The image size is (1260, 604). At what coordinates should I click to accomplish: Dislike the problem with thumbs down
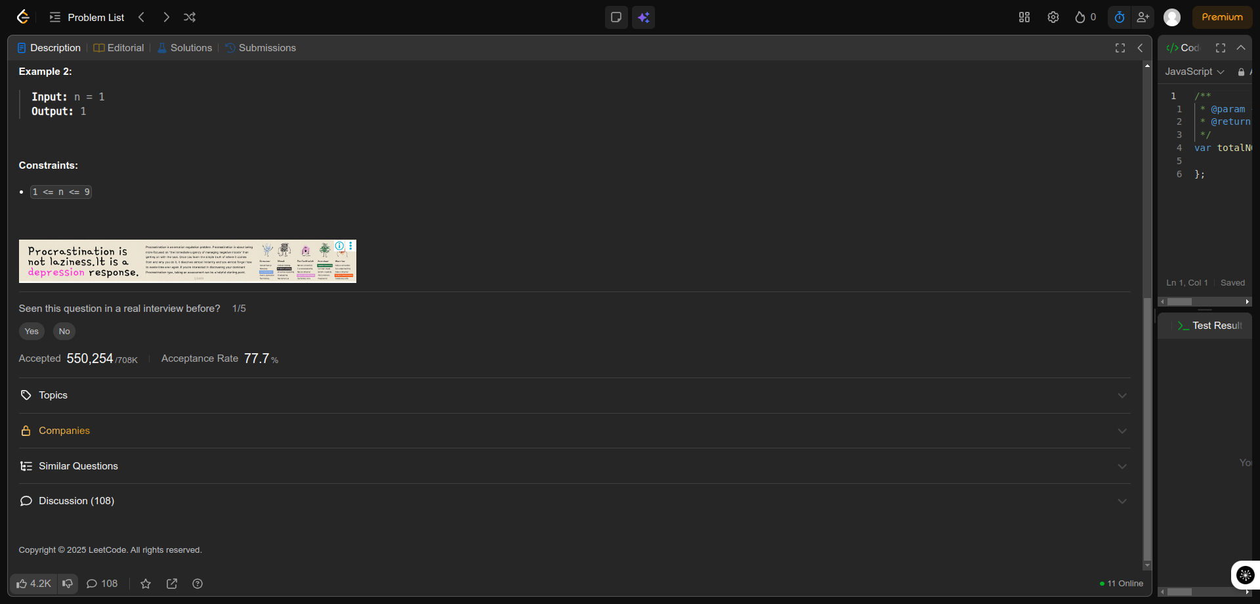tap(68, 584)
